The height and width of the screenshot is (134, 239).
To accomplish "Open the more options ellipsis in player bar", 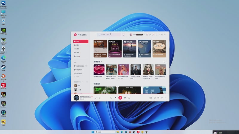I will pyautogui.click(x=166, y=98).
